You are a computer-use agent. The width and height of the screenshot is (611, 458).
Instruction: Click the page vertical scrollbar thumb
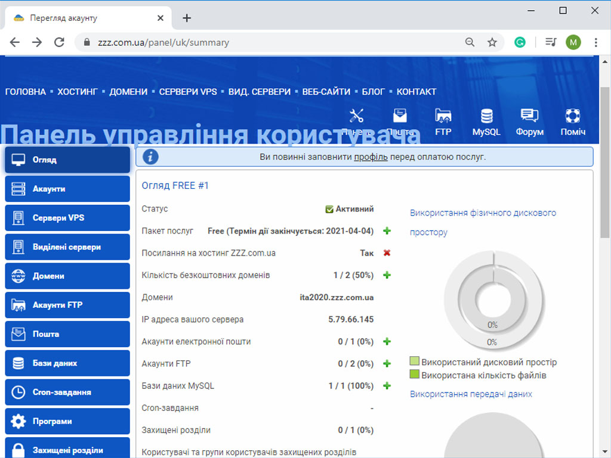pyautogui.click(x=604, y=163)
